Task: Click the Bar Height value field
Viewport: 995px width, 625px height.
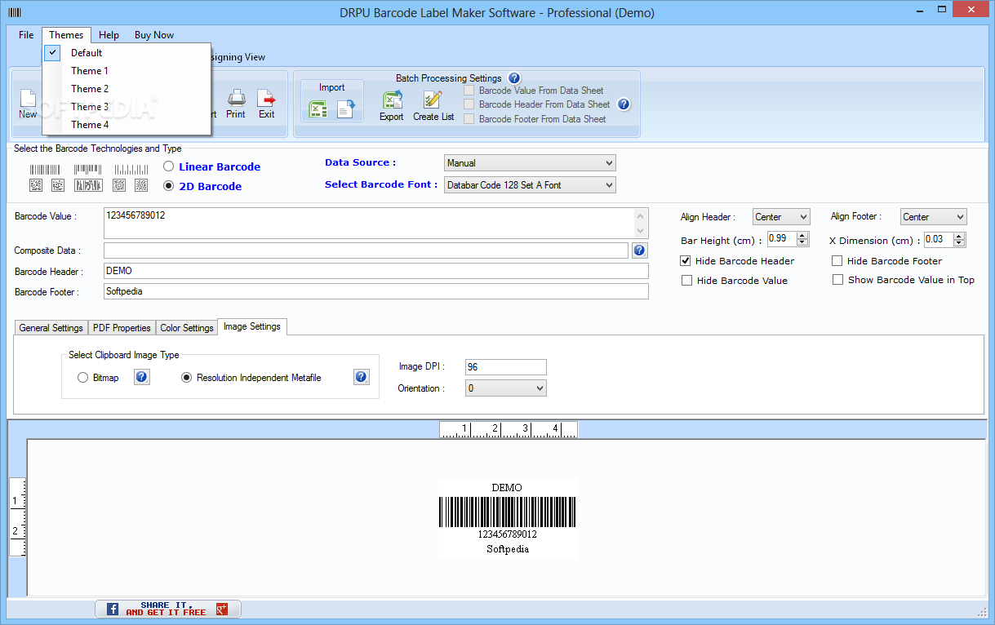Action: (x=782, y=239)
